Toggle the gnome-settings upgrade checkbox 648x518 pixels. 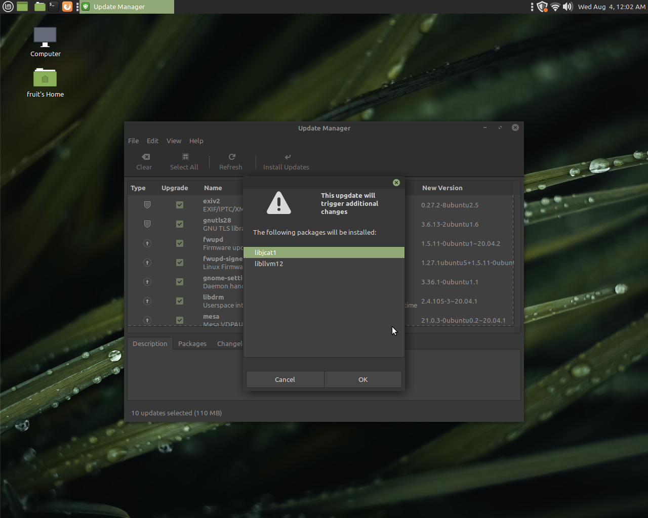pos(180,282)
